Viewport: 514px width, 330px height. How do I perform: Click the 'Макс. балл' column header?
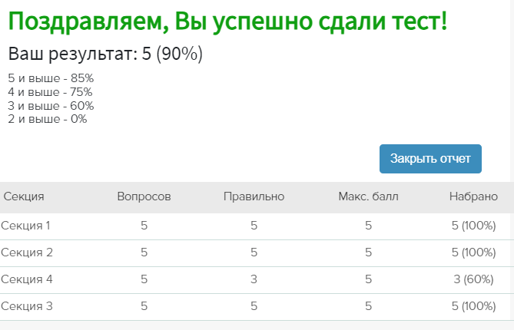[x=368, y=196]
